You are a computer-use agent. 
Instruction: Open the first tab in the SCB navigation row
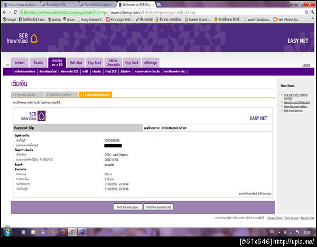20,63
